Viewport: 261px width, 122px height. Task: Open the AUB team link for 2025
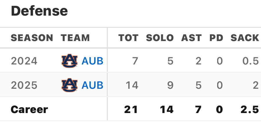(92, 85)
